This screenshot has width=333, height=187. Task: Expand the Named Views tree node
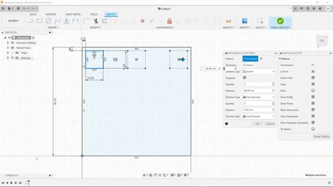click(8, 48)
